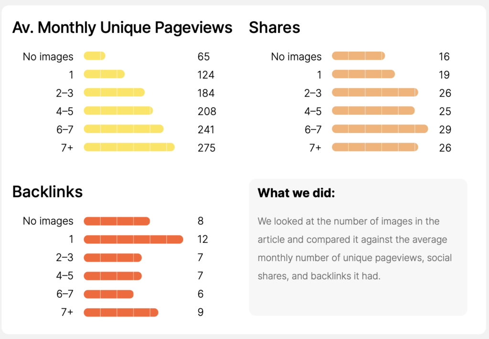The image size is (489, 339).
Task: Click the "What we did:" title
Action: click(296, 193)
